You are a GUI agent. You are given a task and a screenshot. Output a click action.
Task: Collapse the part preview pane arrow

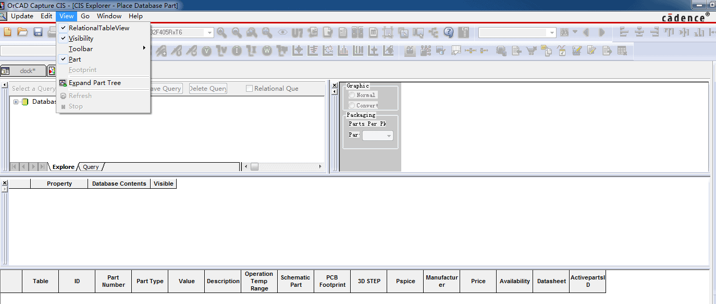[x=335, y=92]
